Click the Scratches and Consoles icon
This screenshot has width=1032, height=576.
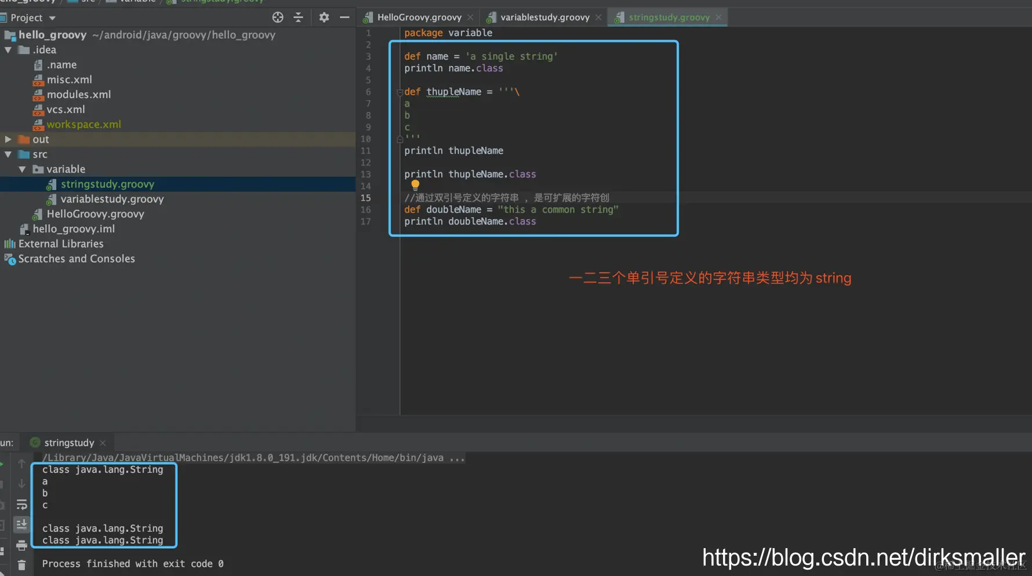click(10, 259)
